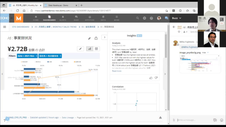Open Buzz in Domo top navigation
Screen dimensions: 226x127
76,18
